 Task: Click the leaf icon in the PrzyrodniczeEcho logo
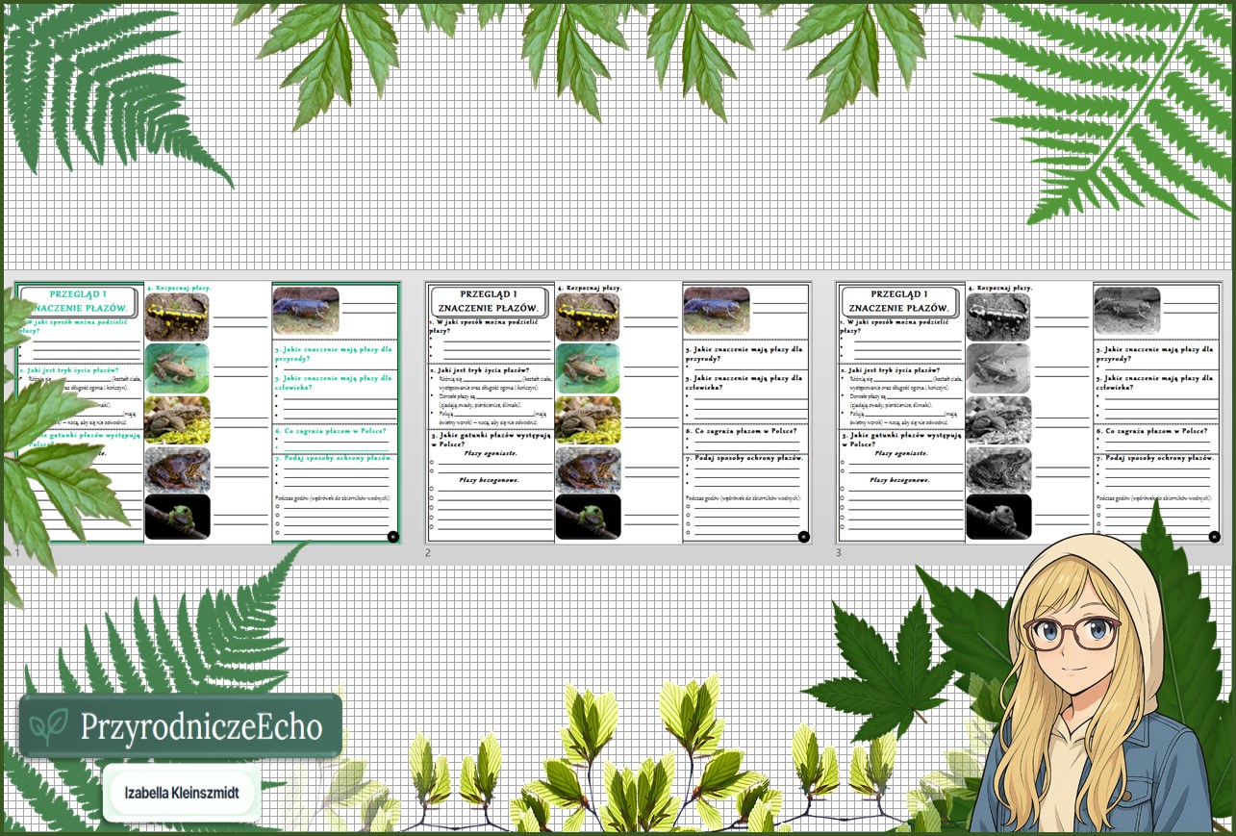pyautogui.click(x=48, y=727)
